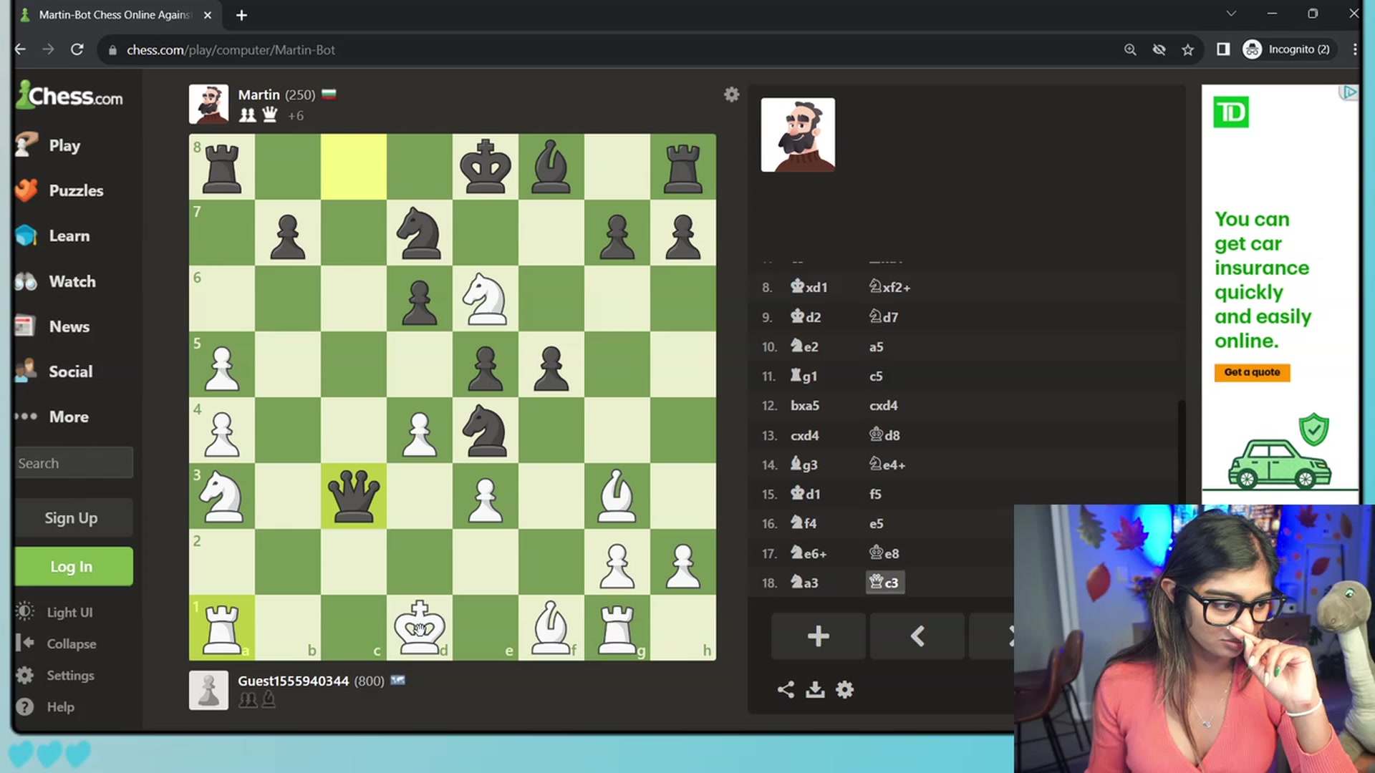The image size is (1375, 773).
Task: Select the white knight on a3
Action: point(222,496)
